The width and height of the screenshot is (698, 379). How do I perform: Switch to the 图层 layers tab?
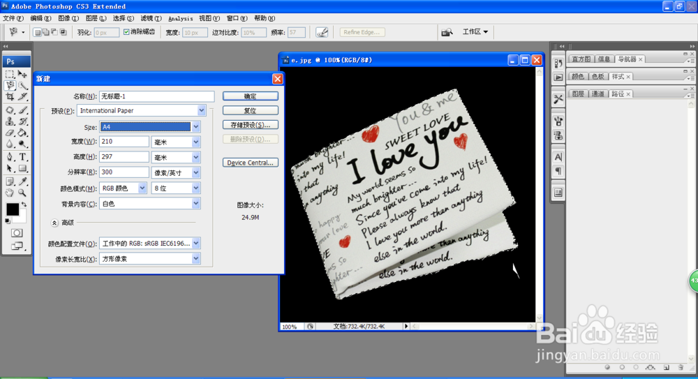point(578,94)
